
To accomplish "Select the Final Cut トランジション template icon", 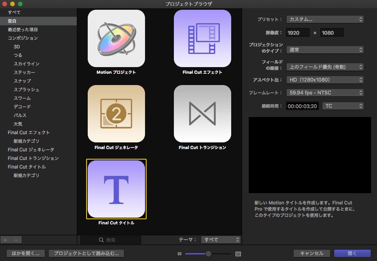I will point(202,114).
